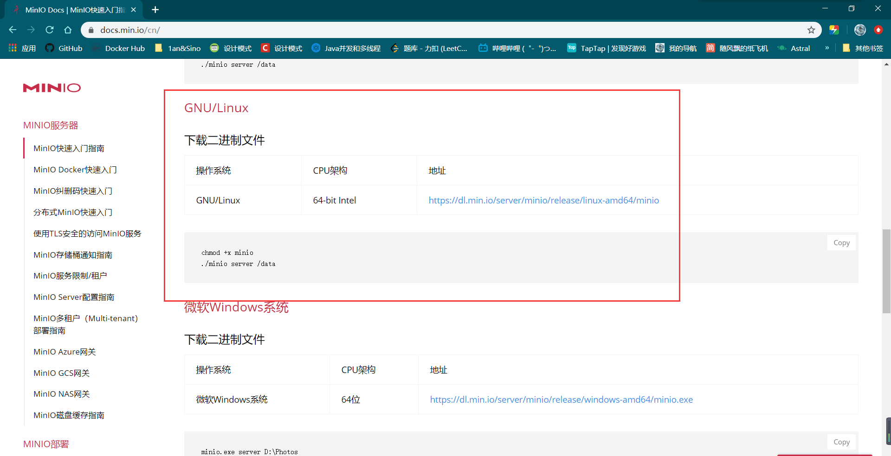Open the 其他书签 folder
This screenshot has height=456, width=891.
(x=864, y=48)
